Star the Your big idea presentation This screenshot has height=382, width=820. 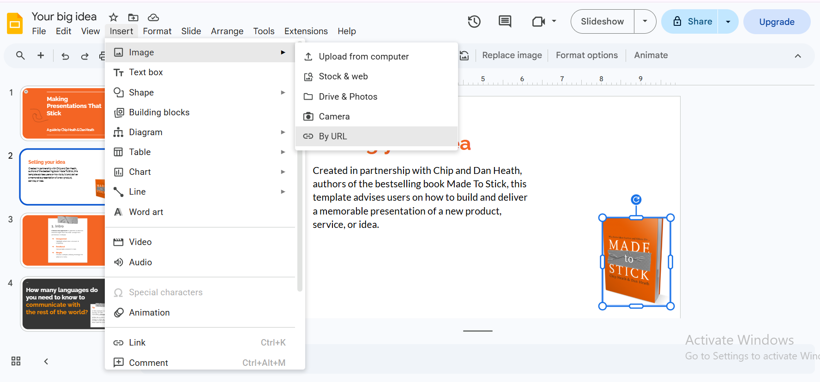[x=114, y=18]
